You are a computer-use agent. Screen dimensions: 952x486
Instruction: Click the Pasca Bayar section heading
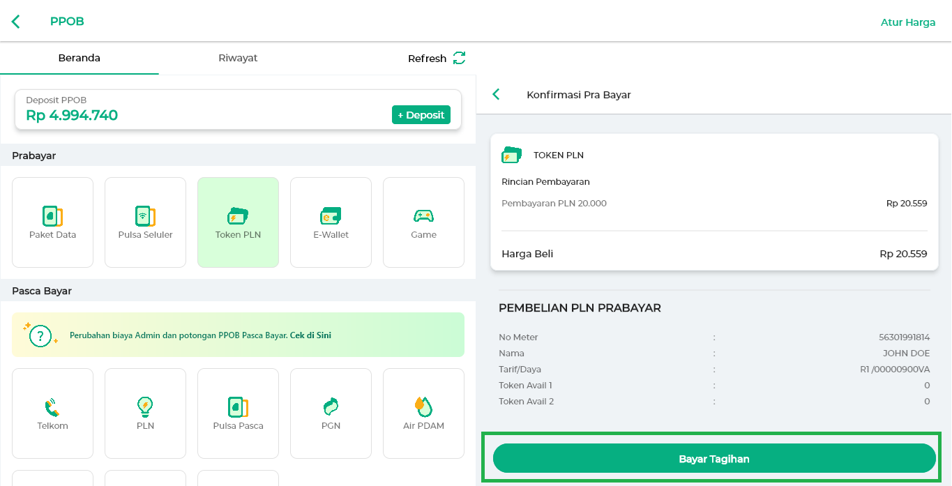point(42,291)
